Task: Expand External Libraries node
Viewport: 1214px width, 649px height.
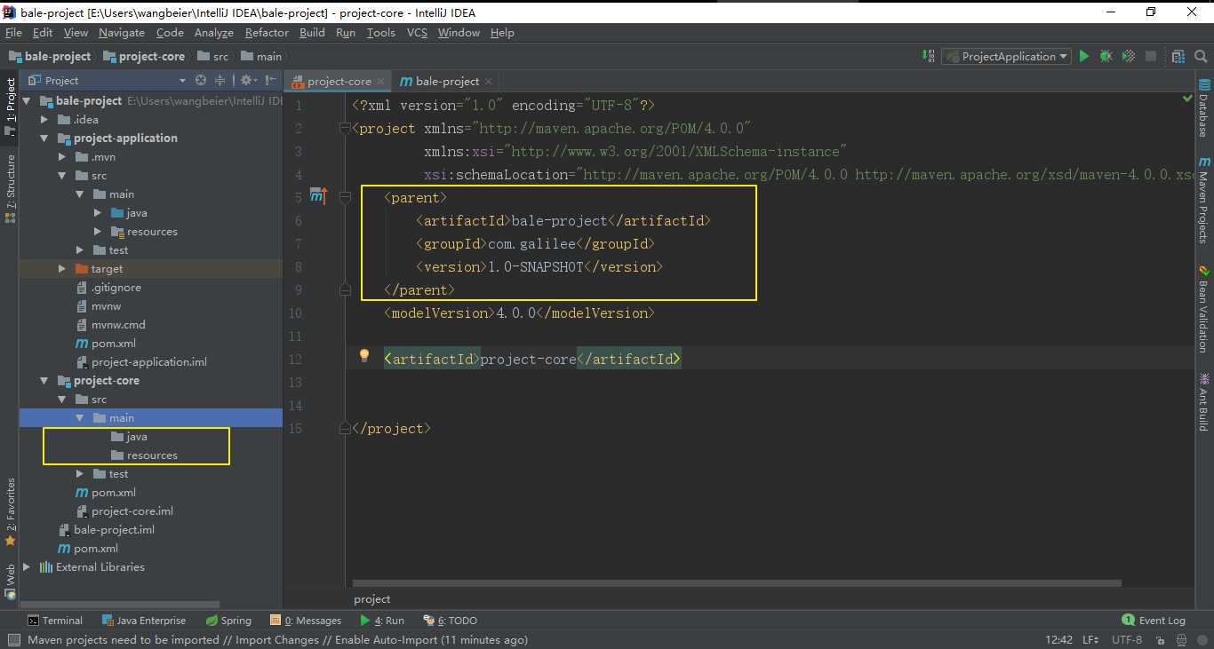Action: (27, 566)
